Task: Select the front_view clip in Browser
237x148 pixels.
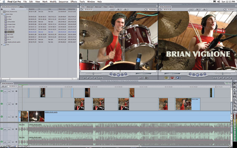Action: point(11,32)
